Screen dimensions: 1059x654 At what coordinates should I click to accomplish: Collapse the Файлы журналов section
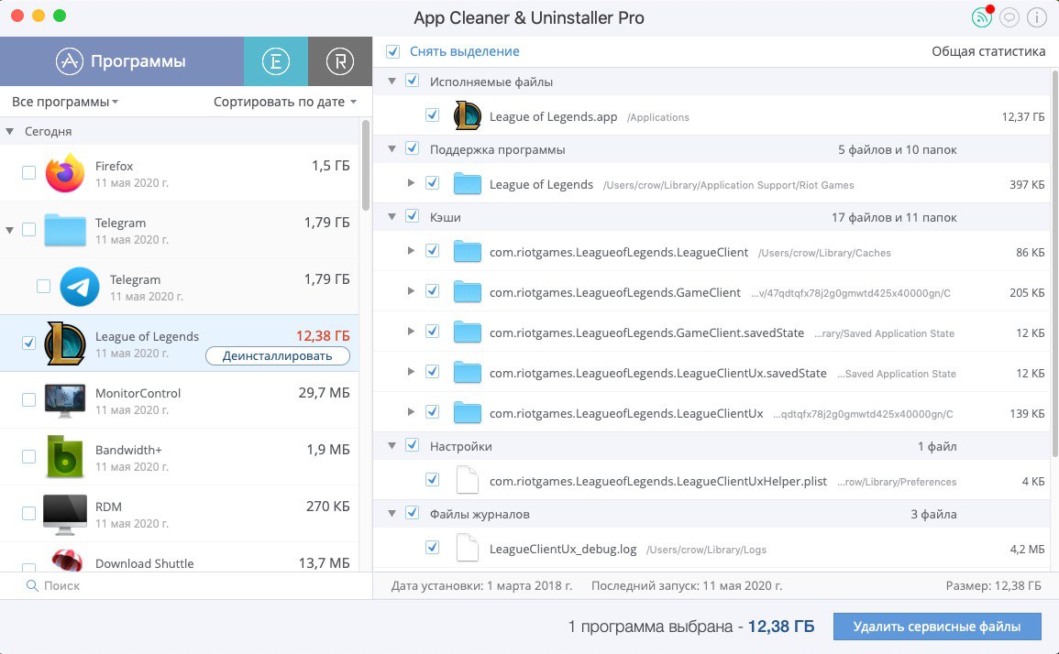click(392, 514)
